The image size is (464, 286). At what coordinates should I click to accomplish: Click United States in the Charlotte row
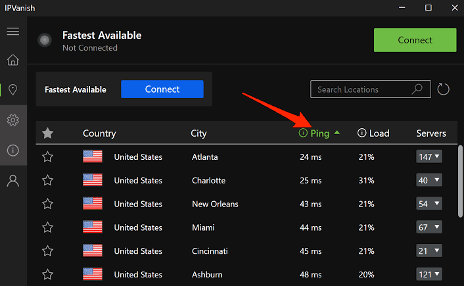coord(138,180)
